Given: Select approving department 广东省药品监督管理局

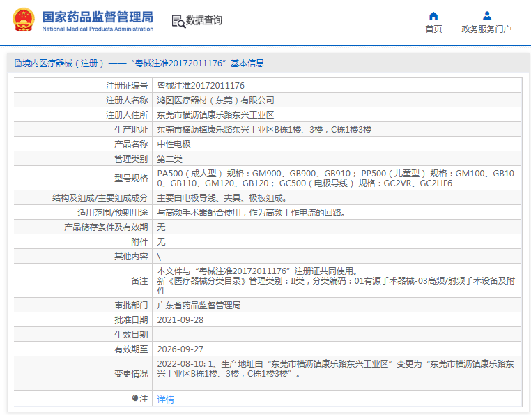Looking at the screenshot, I should click(199, 305).
